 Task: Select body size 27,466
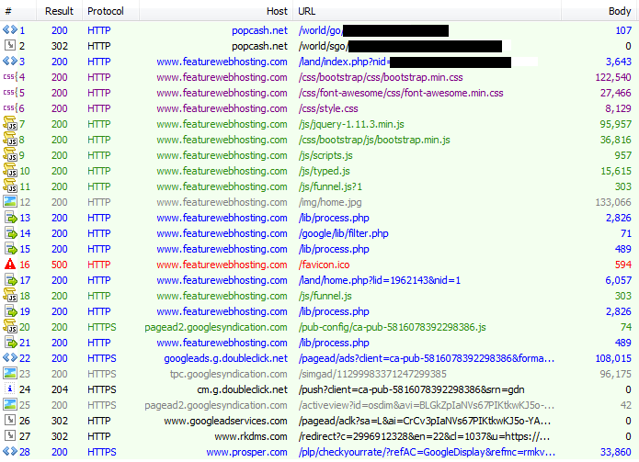[615, 93]
